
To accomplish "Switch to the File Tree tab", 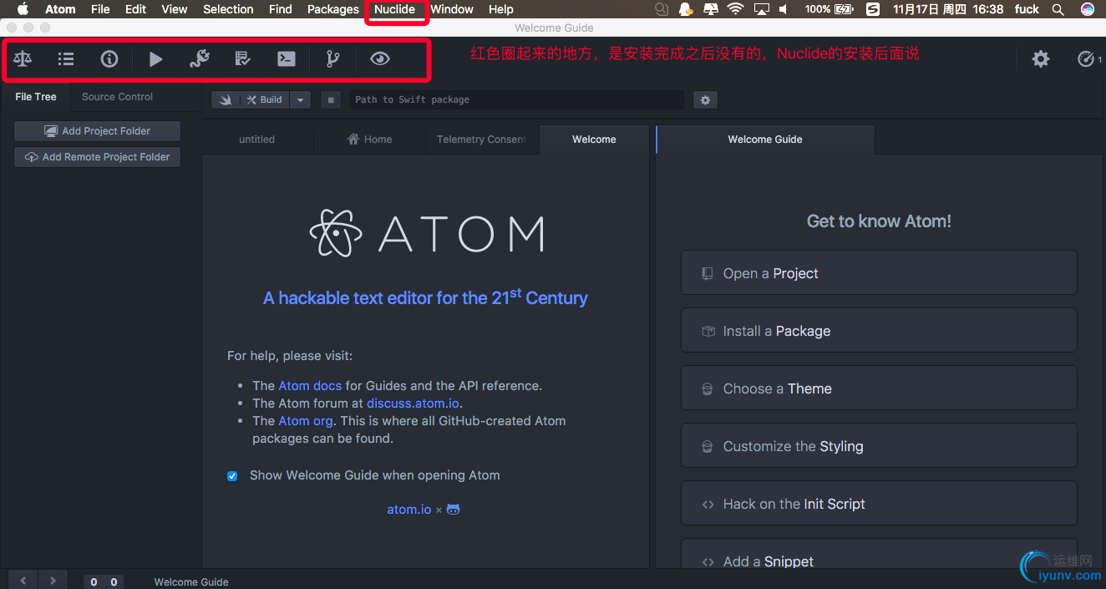I will click(x=36, y=97).
